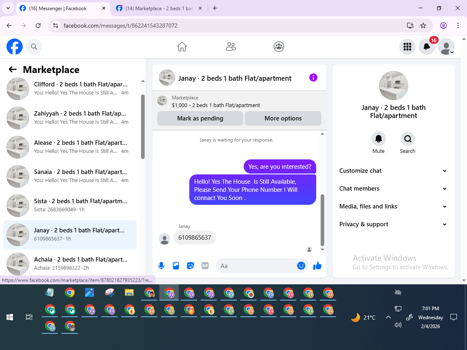467x350 pixels.
Task: Click the chat messages scroll-down arrow
Action: (322, 249)
